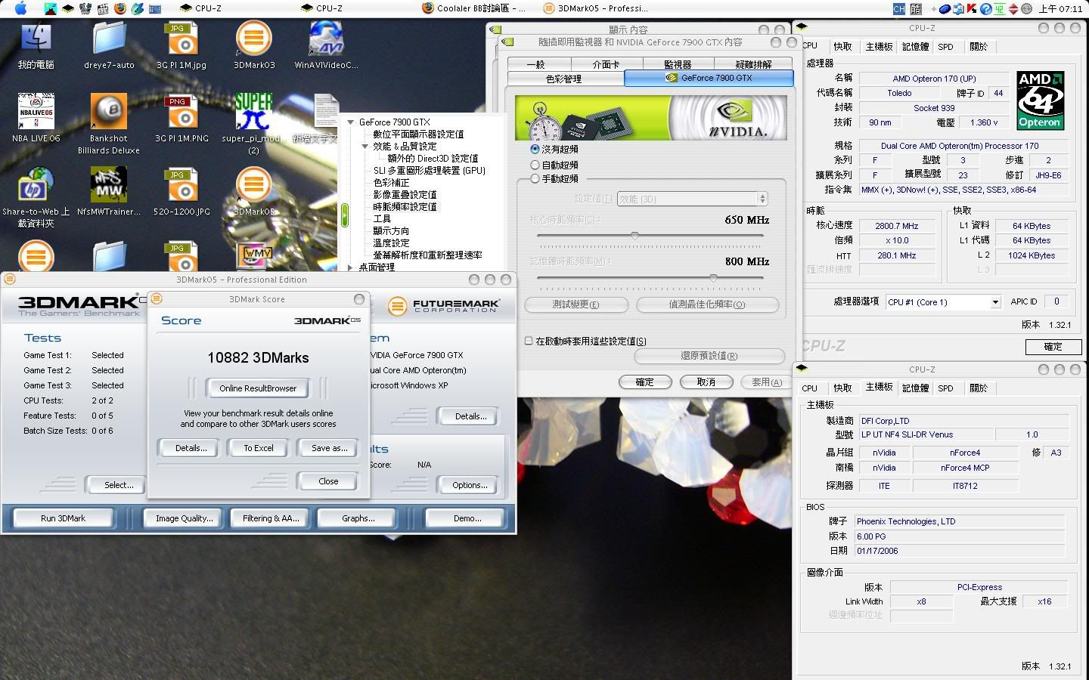Click the Graphs... button
1089x680 pixels.
tap(358, 518)
